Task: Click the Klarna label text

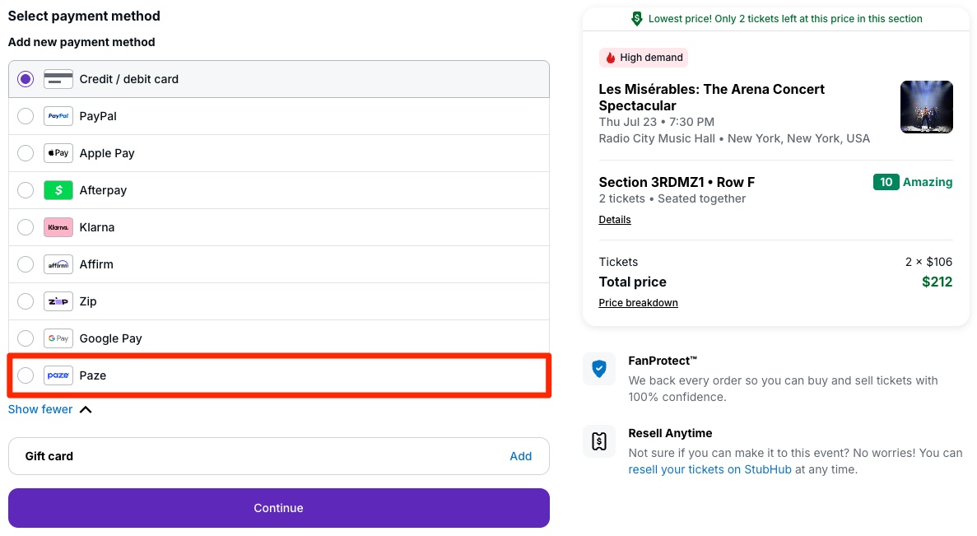Action: tap(96, 227)
